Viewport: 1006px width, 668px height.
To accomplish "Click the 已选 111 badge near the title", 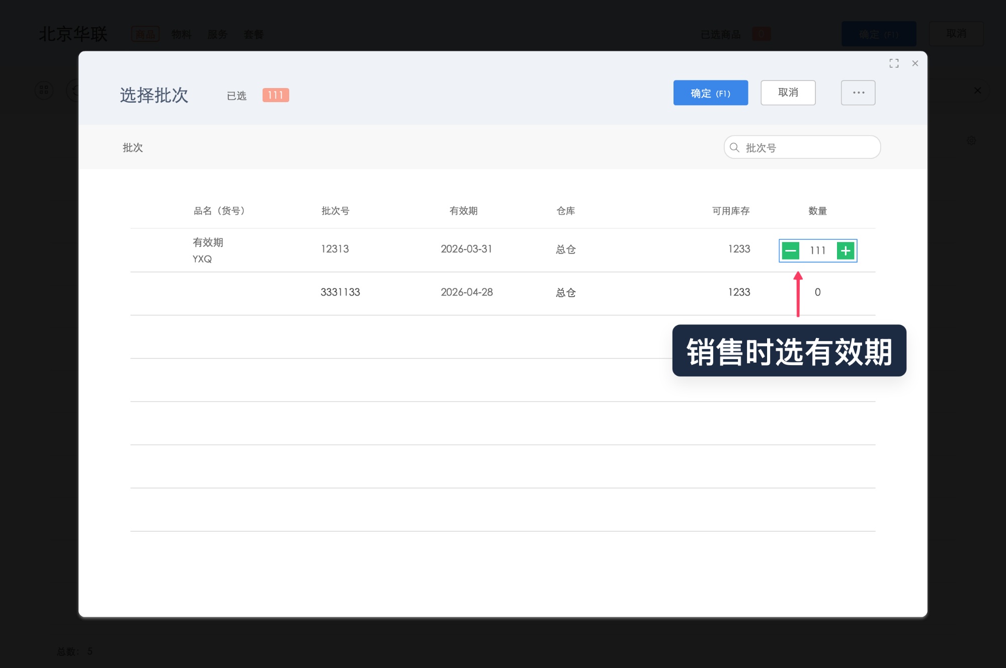I will click(x=275, y=95).
